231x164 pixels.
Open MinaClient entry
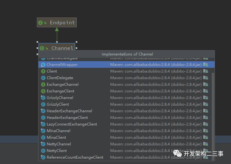pyautogui.click(x=125, y=138)
